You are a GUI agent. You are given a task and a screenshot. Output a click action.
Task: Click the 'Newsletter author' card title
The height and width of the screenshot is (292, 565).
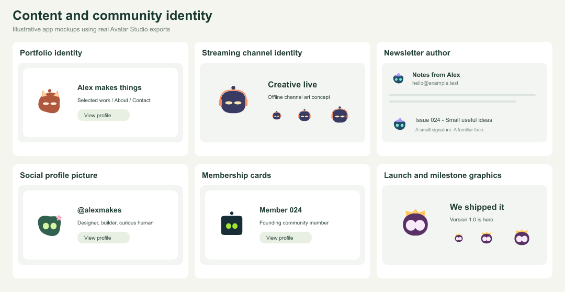(417, 53)
